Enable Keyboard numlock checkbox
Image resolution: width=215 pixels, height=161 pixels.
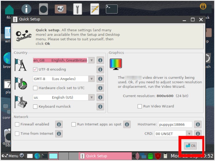(x=35, y=106)
